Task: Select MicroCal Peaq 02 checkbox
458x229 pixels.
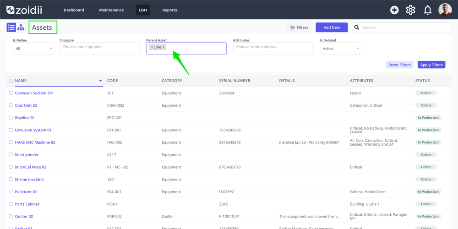Action: click(x=11, y=167)
